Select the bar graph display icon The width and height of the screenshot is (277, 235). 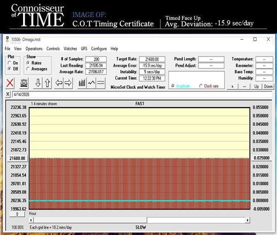82,83
